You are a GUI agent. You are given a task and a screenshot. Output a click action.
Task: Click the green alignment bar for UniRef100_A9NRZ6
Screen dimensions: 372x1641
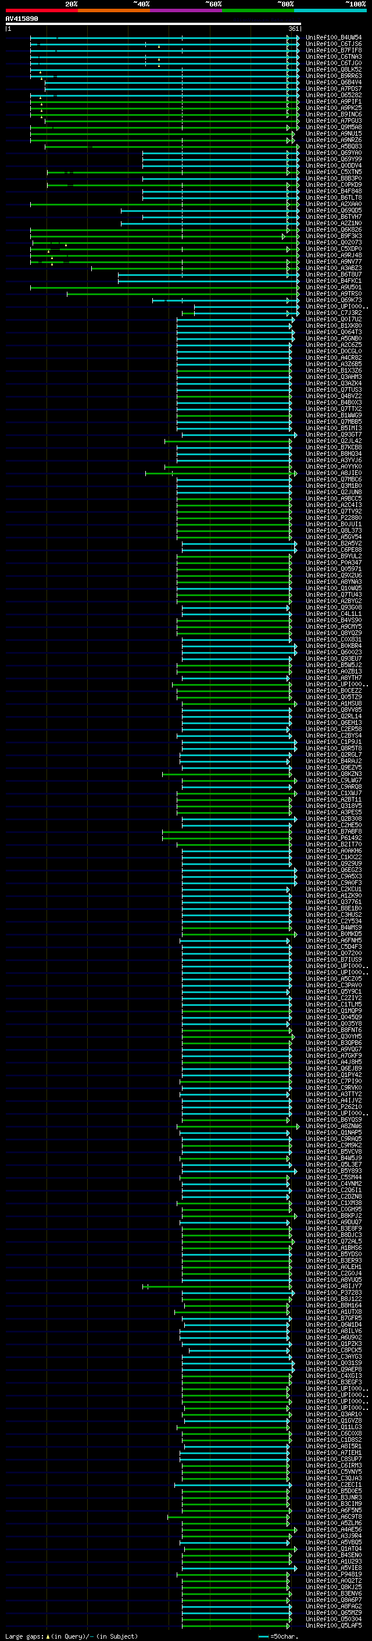(162, 140)
